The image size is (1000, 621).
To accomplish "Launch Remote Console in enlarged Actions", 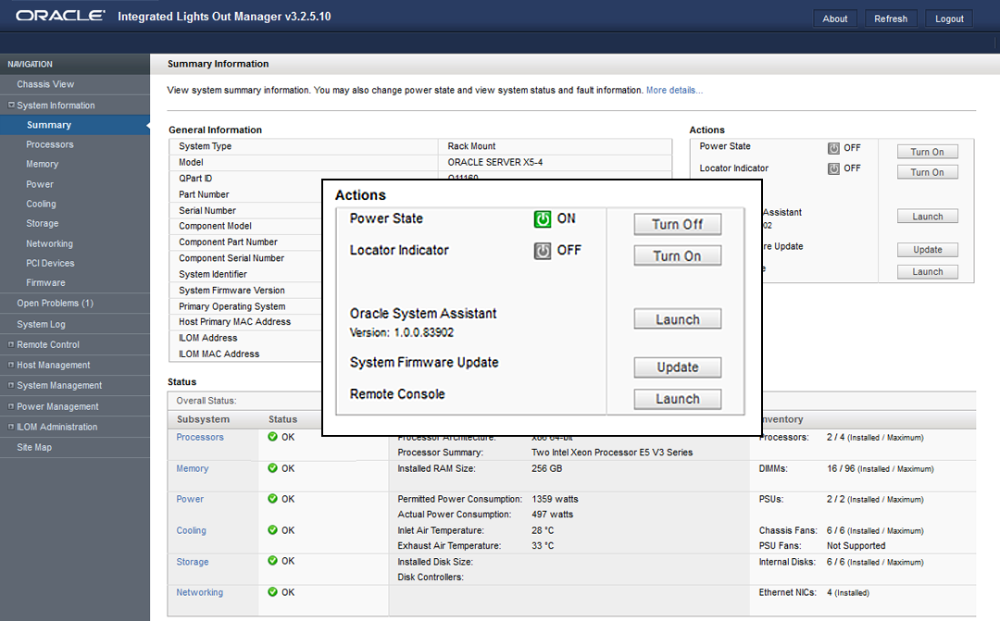I will [677, 399].
